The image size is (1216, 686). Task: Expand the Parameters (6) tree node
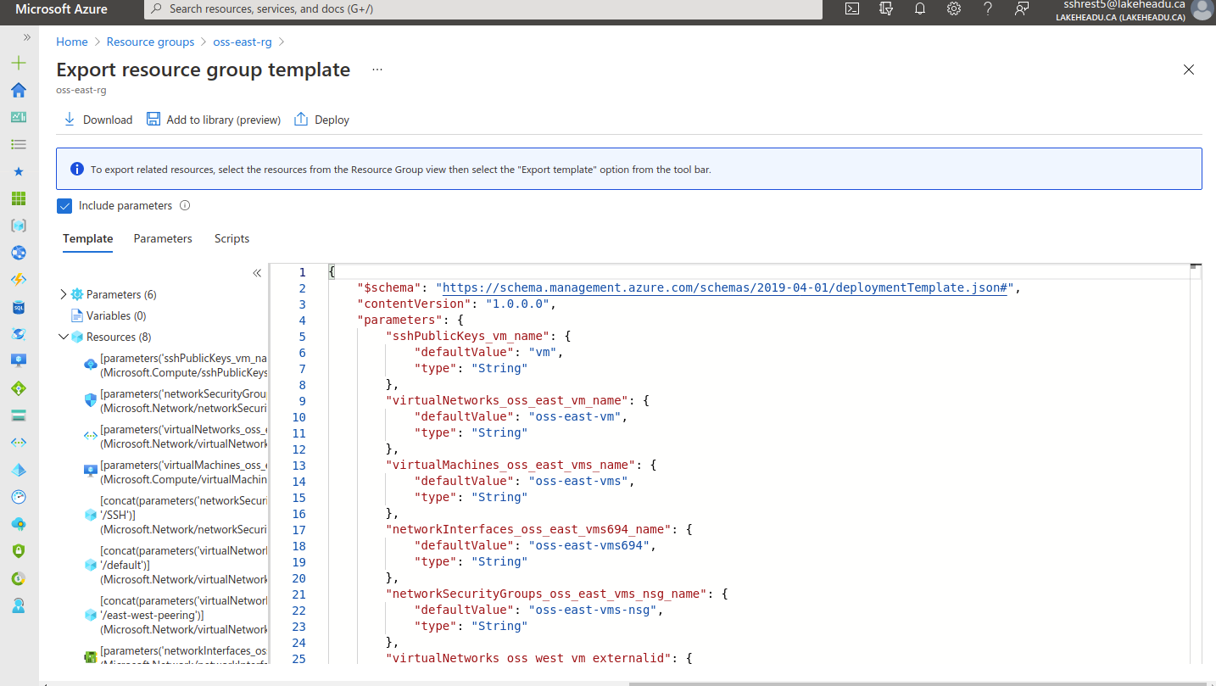(64, 294)
